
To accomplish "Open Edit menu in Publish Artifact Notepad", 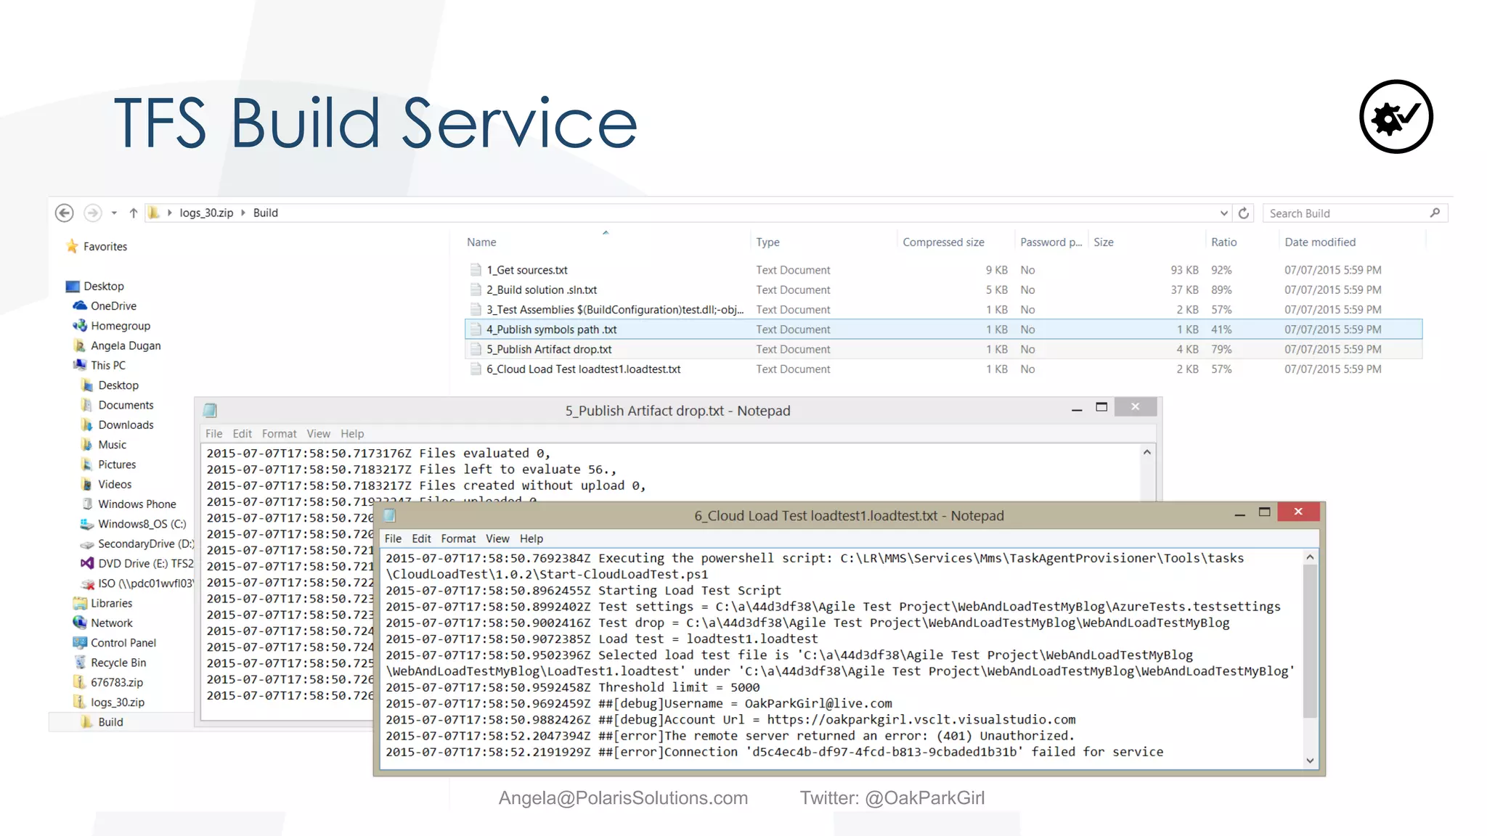I will click(x=242, y=434).
